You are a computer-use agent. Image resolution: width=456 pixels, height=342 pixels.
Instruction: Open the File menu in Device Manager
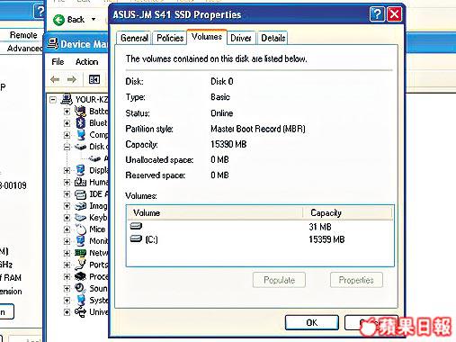pos(58,62)
